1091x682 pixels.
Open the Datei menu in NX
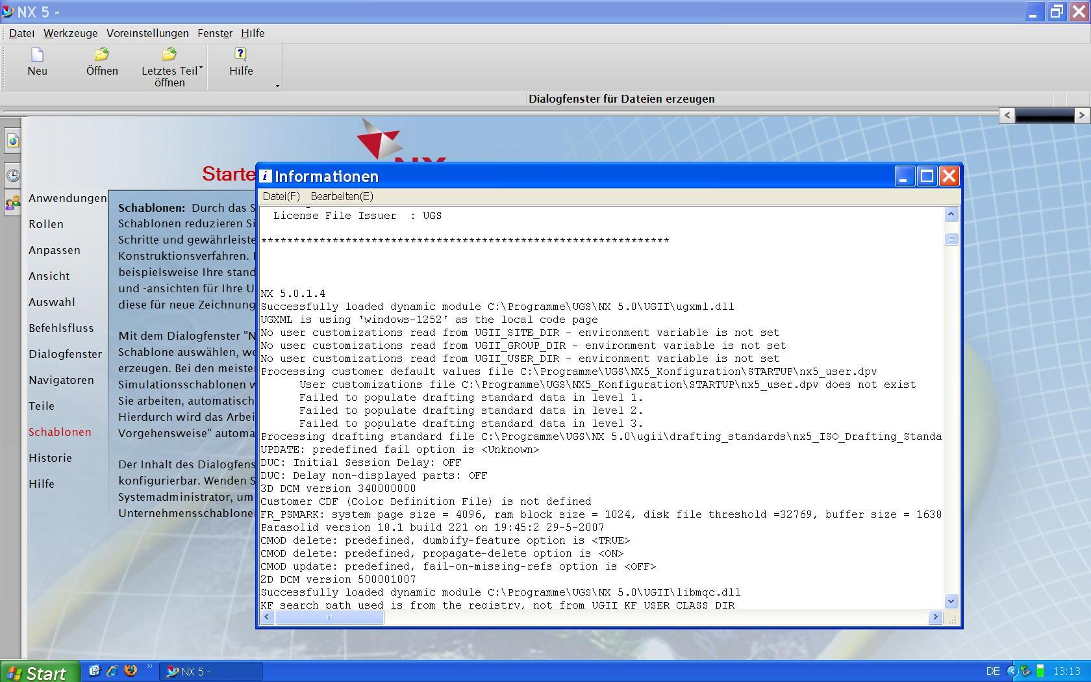pyautogui.click(x=21, y=33)
